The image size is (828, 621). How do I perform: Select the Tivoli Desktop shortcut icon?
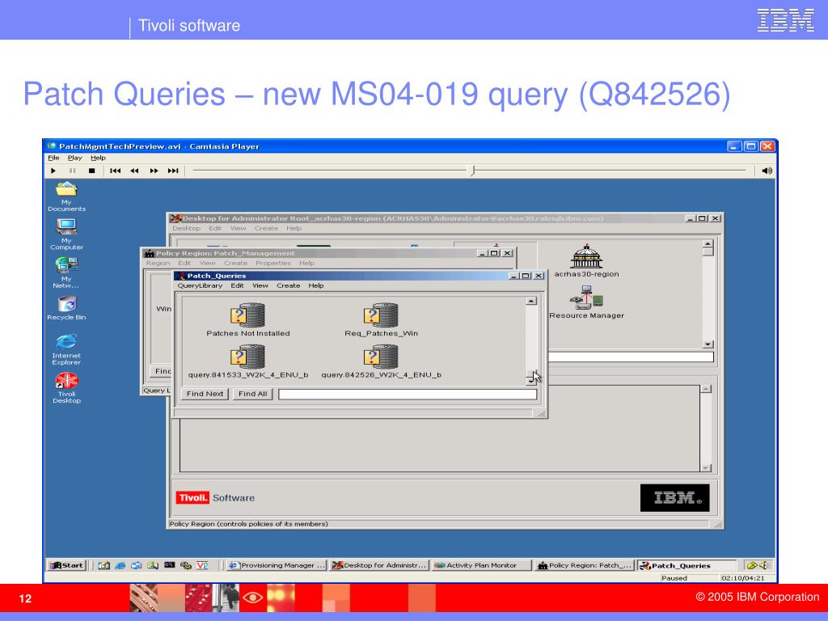point(66,380)
